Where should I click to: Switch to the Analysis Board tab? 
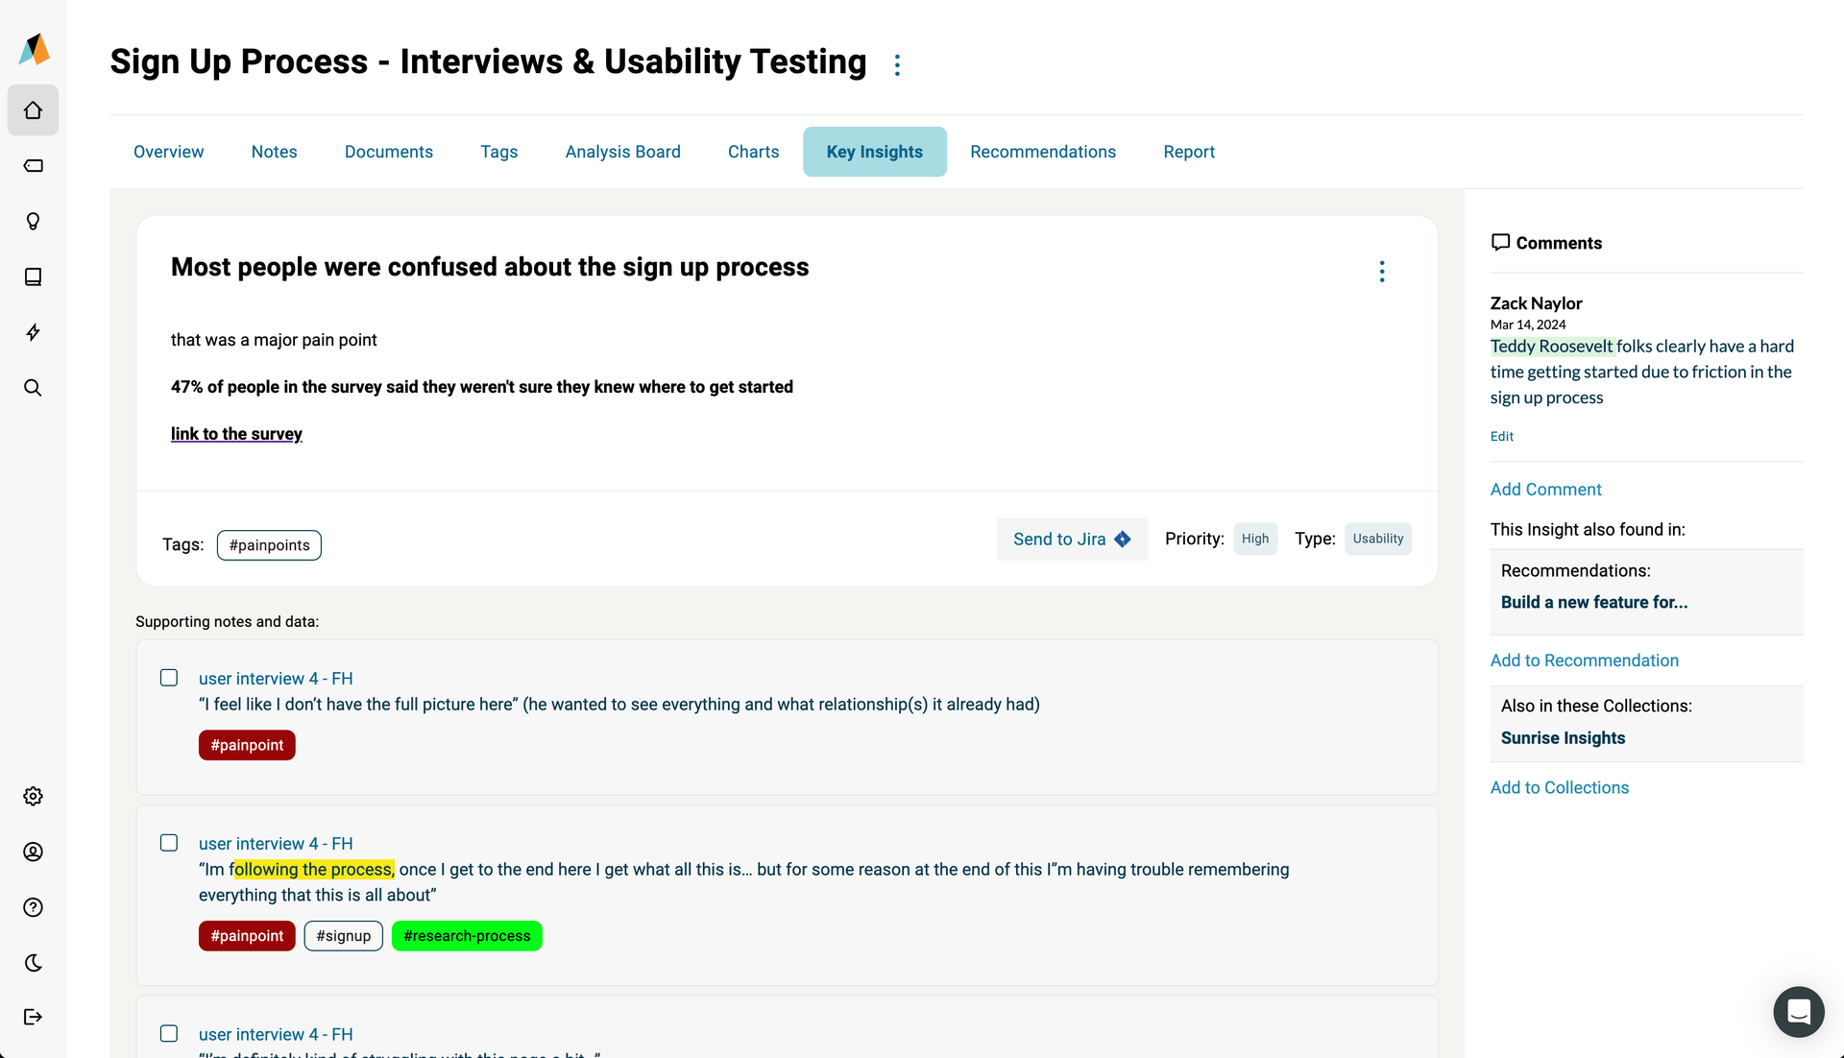point(622,152)
